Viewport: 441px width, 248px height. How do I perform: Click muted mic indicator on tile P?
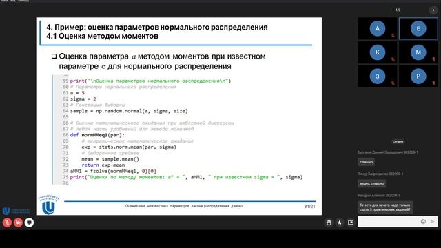coord(433,83)
